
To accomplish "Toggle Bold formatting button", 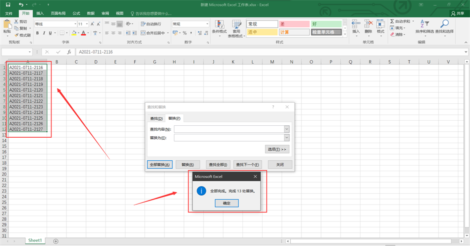I will point(37,33).
